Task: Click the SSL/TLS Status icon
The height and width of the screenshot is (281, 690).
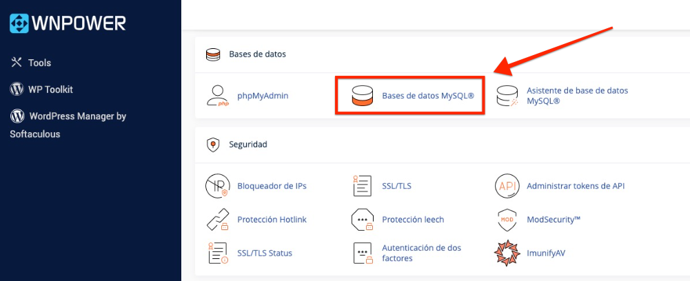Action: pos(218,253)
